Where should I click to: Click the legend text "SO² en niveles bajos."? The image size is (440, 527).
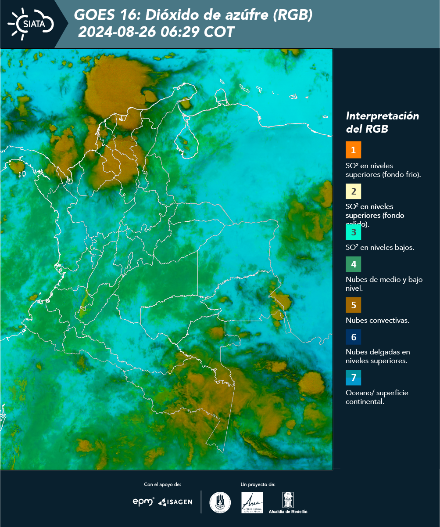point(380,247)
